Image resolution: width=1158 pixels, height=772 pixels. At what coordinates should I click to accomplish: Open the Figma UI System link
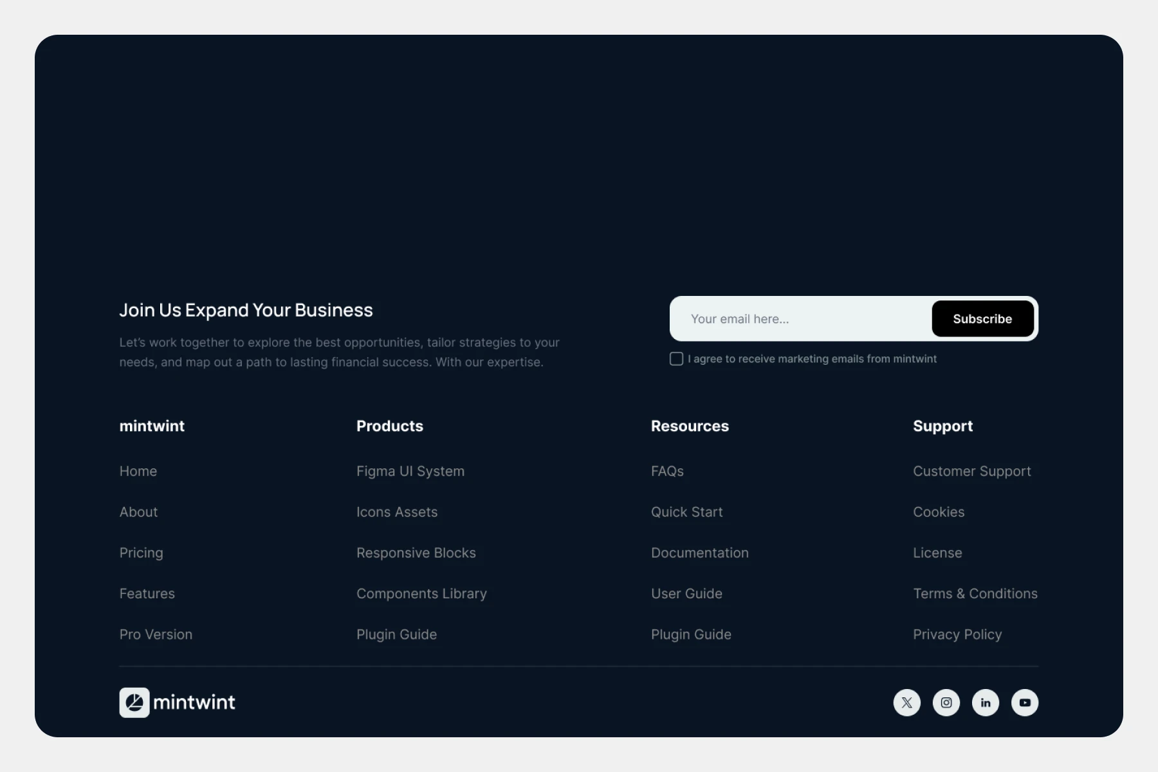pyautogui.click(x=410, y=472)
